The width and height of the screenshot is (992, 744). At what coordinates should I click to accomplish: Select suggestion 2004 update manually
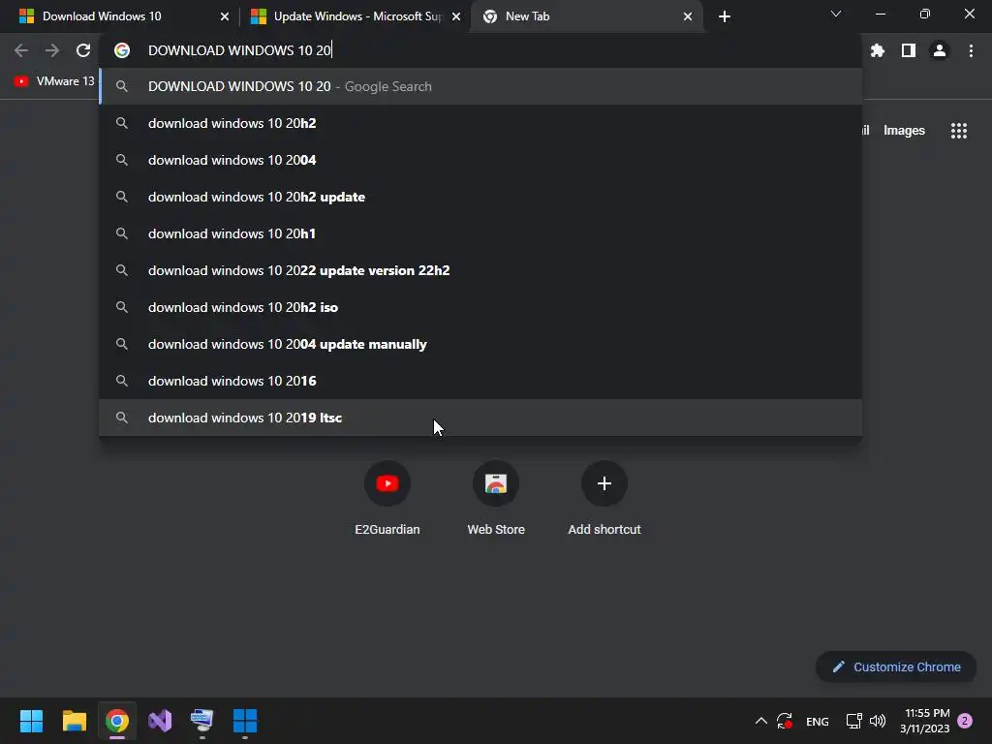pyautogui.click(x=480, y=344)
